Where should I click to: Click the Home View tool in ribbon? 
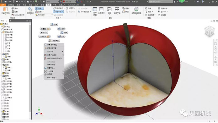162,15
